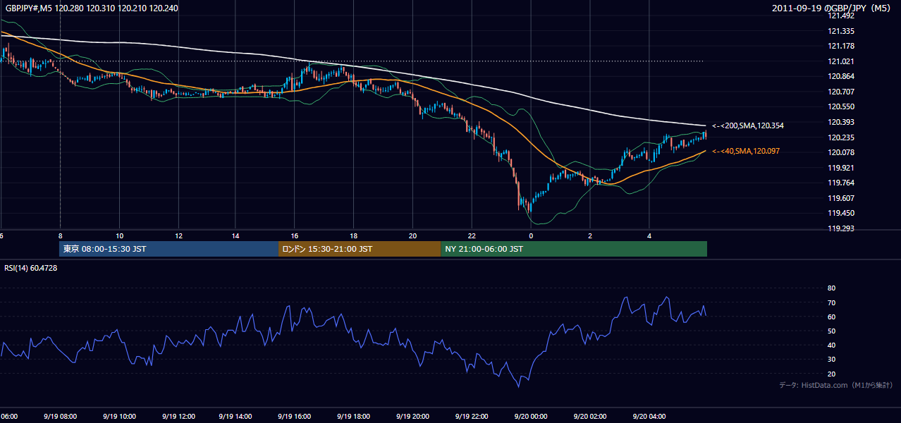Click the 120.078 price axis label
This screenshot has width=901, height=423.
[x=841, y=152]
